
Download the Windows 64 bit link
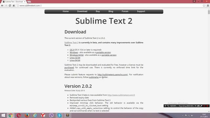[x=76, y=55]
